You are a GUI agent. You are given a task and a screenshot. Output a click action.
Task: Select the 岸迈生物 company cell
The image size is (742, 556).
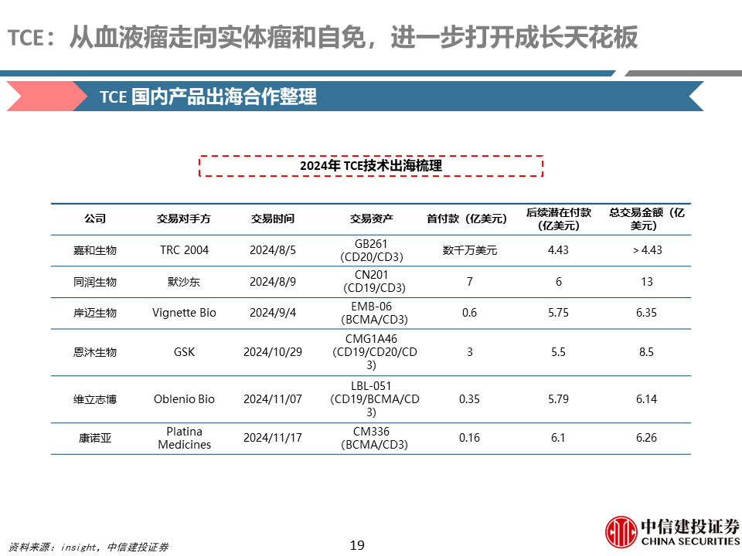click(x=94, y=313)
